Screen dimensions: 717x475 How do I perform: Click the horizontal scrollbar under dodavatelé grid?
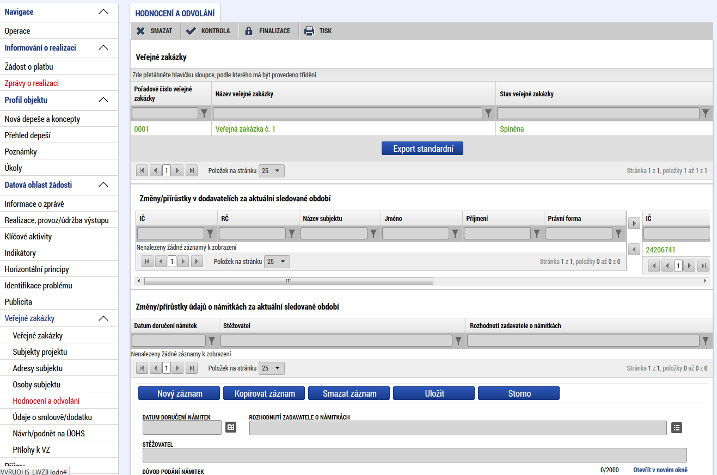[x=289, y=281]
